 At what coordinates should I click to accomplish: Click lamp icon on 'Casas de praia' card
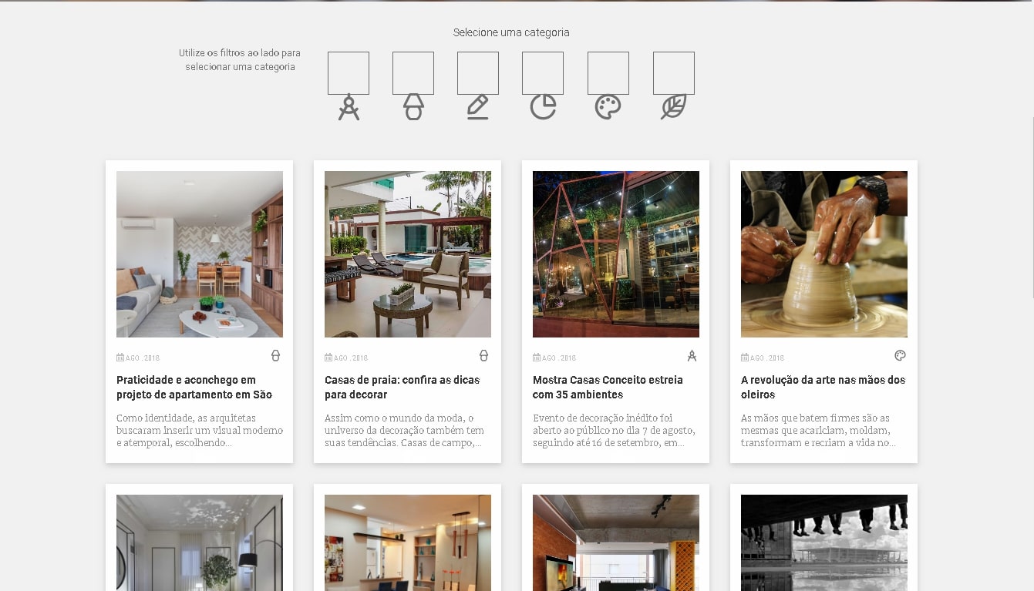tap(483, 356)
